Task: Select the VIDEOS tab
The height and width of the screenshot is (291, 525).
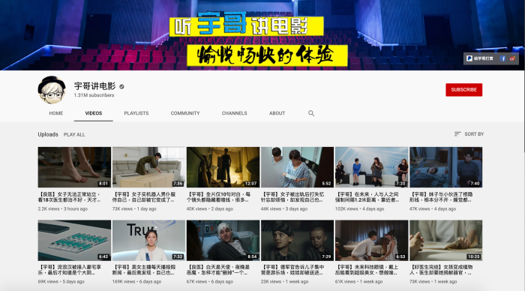Action: (94, 113)
